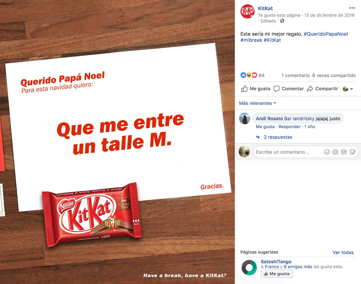Image resolution: width=361 pixels, height=284 pixels.
Task: Expand the 2 respuestas replies
Action: coord(278,137)
